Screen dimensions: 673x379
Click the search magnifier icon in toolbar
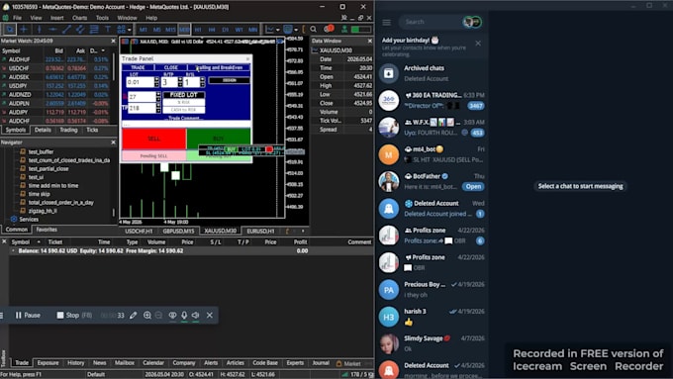(x=314, y=29)
